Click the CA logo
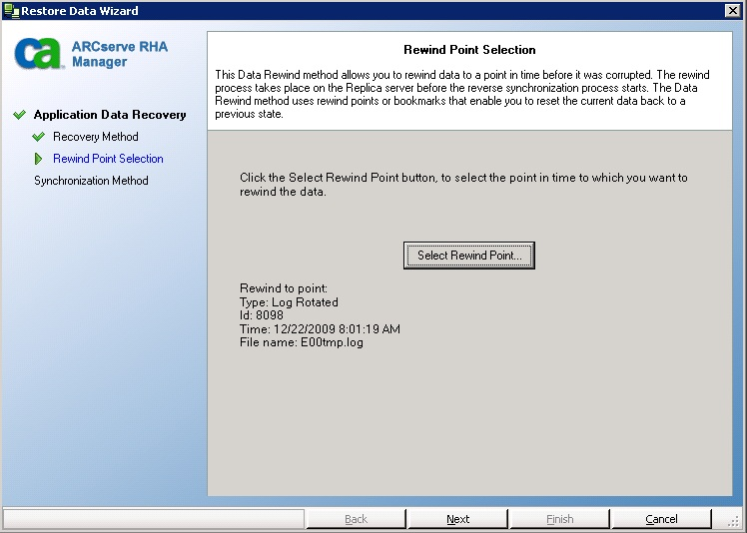 pos(38,53)
